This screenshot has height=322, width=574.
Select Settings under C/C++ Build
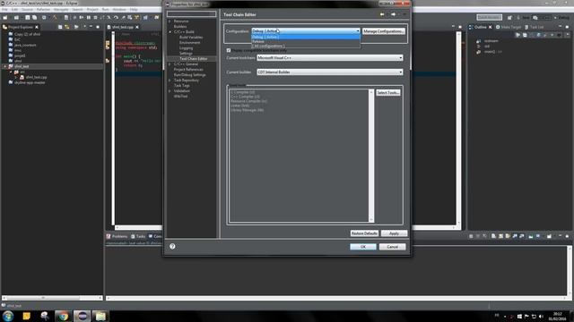click(186, 54)
